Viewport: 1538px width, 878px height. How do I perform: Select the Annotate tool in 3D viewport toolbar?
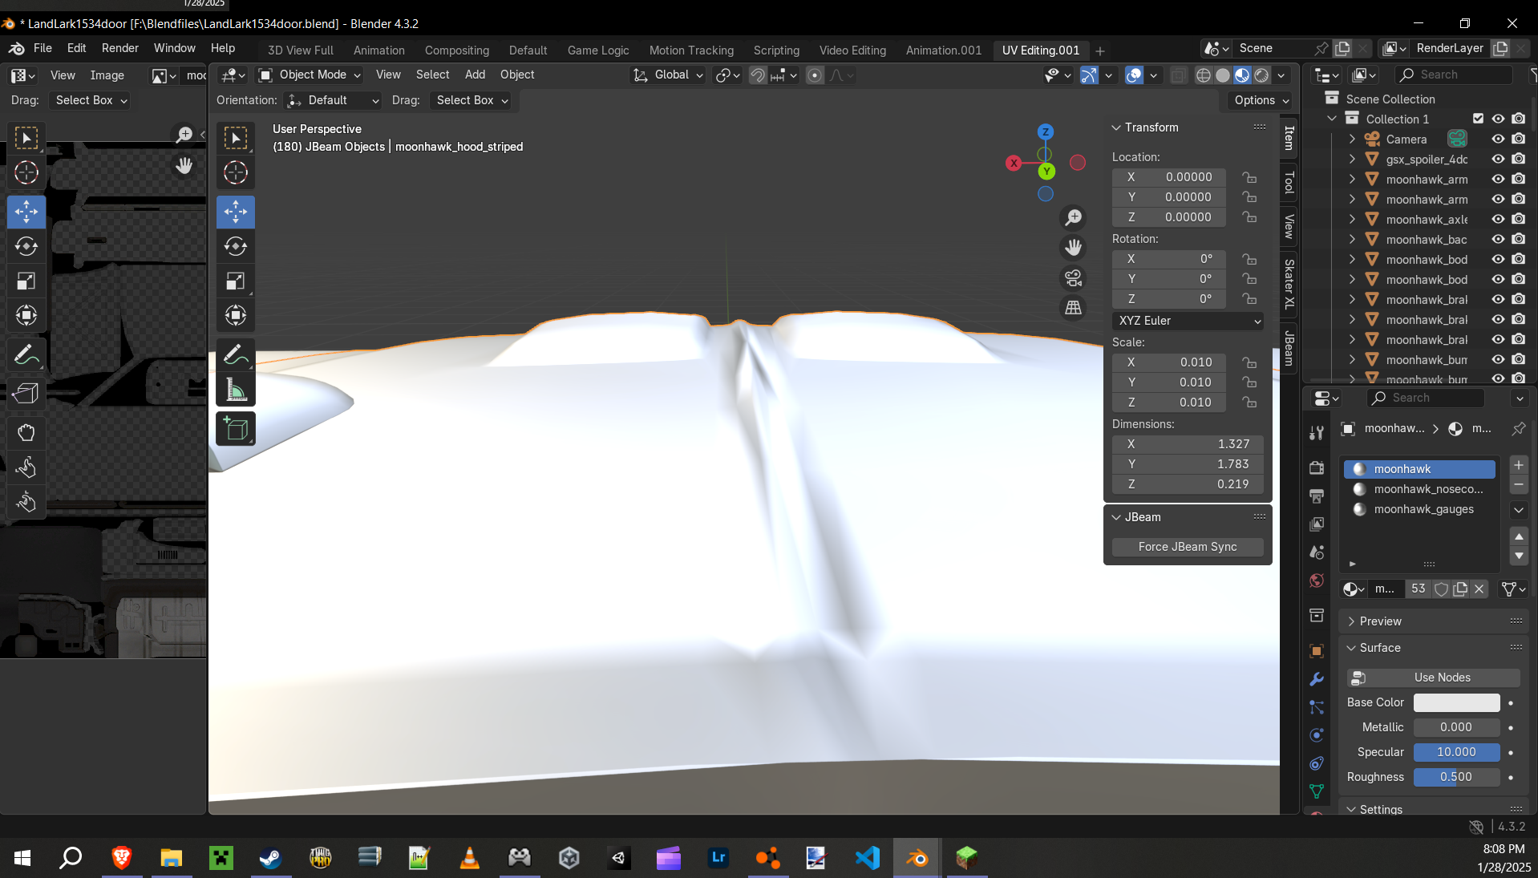click(x=236, y=354)
